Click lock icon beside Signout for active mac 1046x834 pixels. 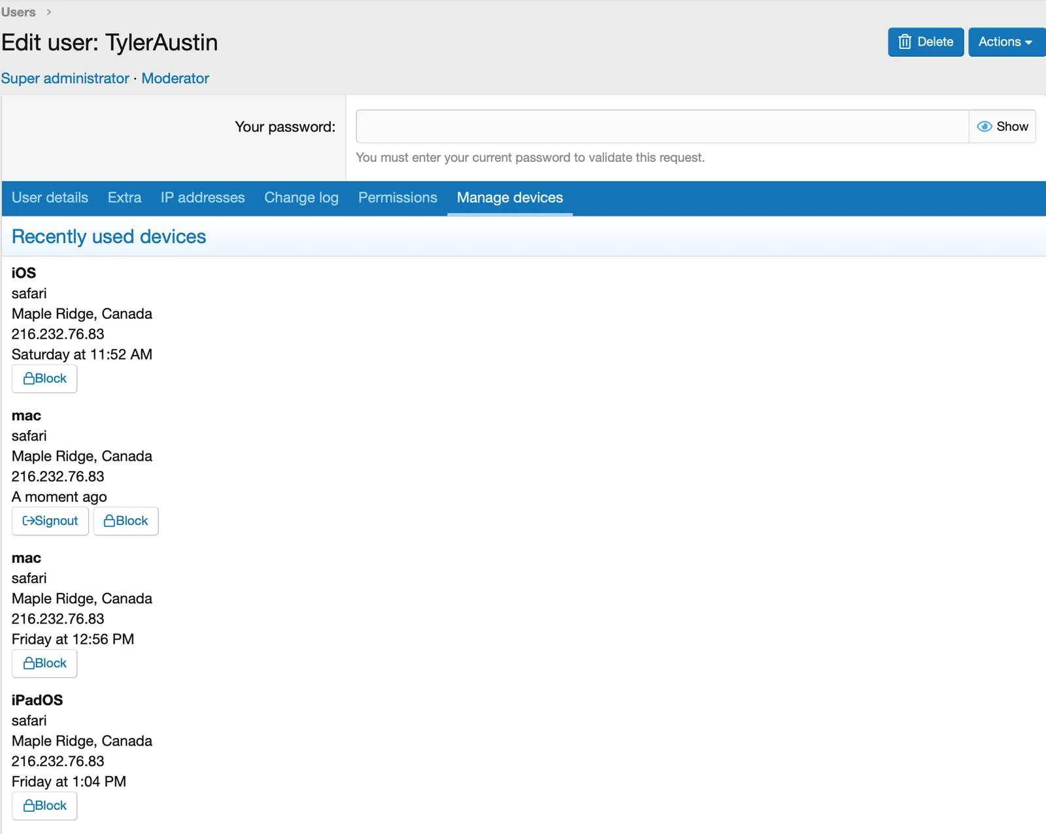click(x=110, y=521)
